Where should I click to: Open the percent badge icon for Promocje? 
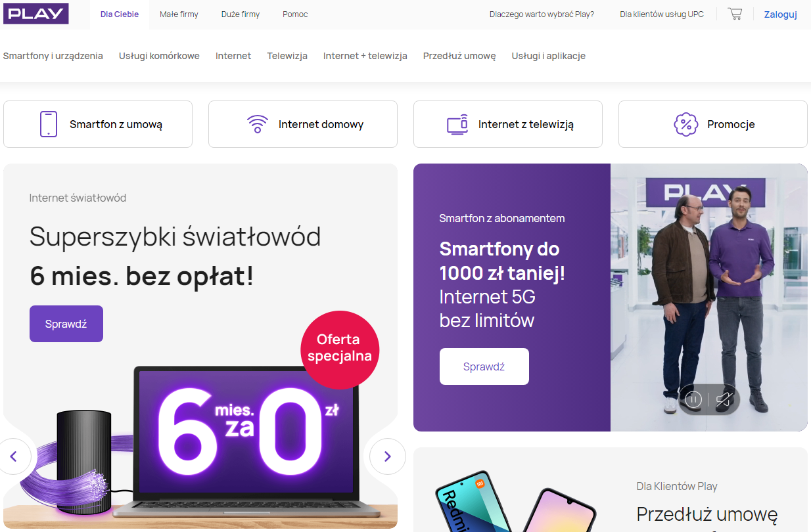[x=685, y=124]
